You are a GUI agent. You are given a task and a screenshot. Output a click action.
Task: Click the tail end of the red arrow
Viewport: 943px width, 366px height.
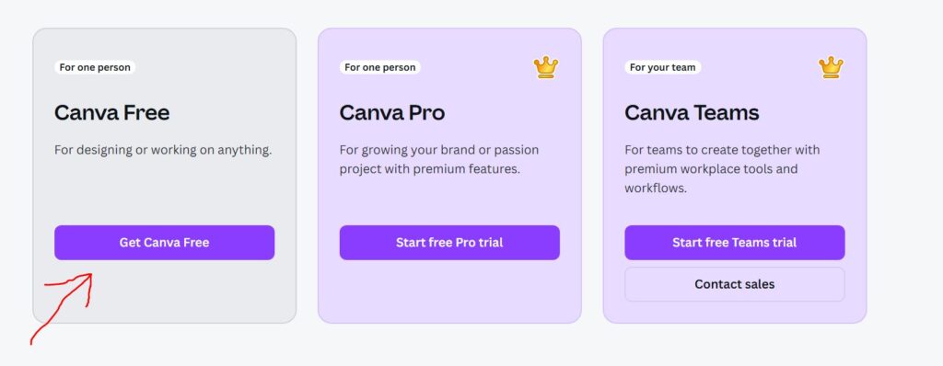pyautogui.click(x=32, y=341)
